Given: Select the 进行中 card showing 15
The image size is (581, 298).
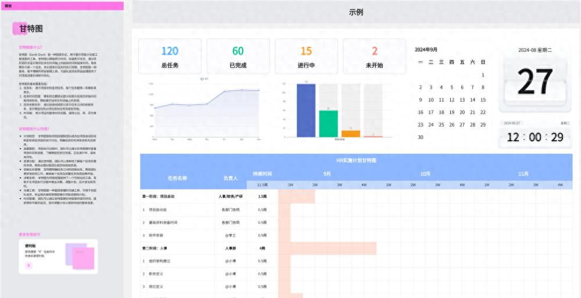Looking at the screenshot, I should coord(306,56).
